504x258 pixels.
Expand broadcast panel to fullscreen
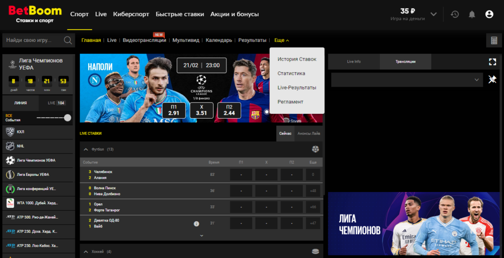click(492, 62)
